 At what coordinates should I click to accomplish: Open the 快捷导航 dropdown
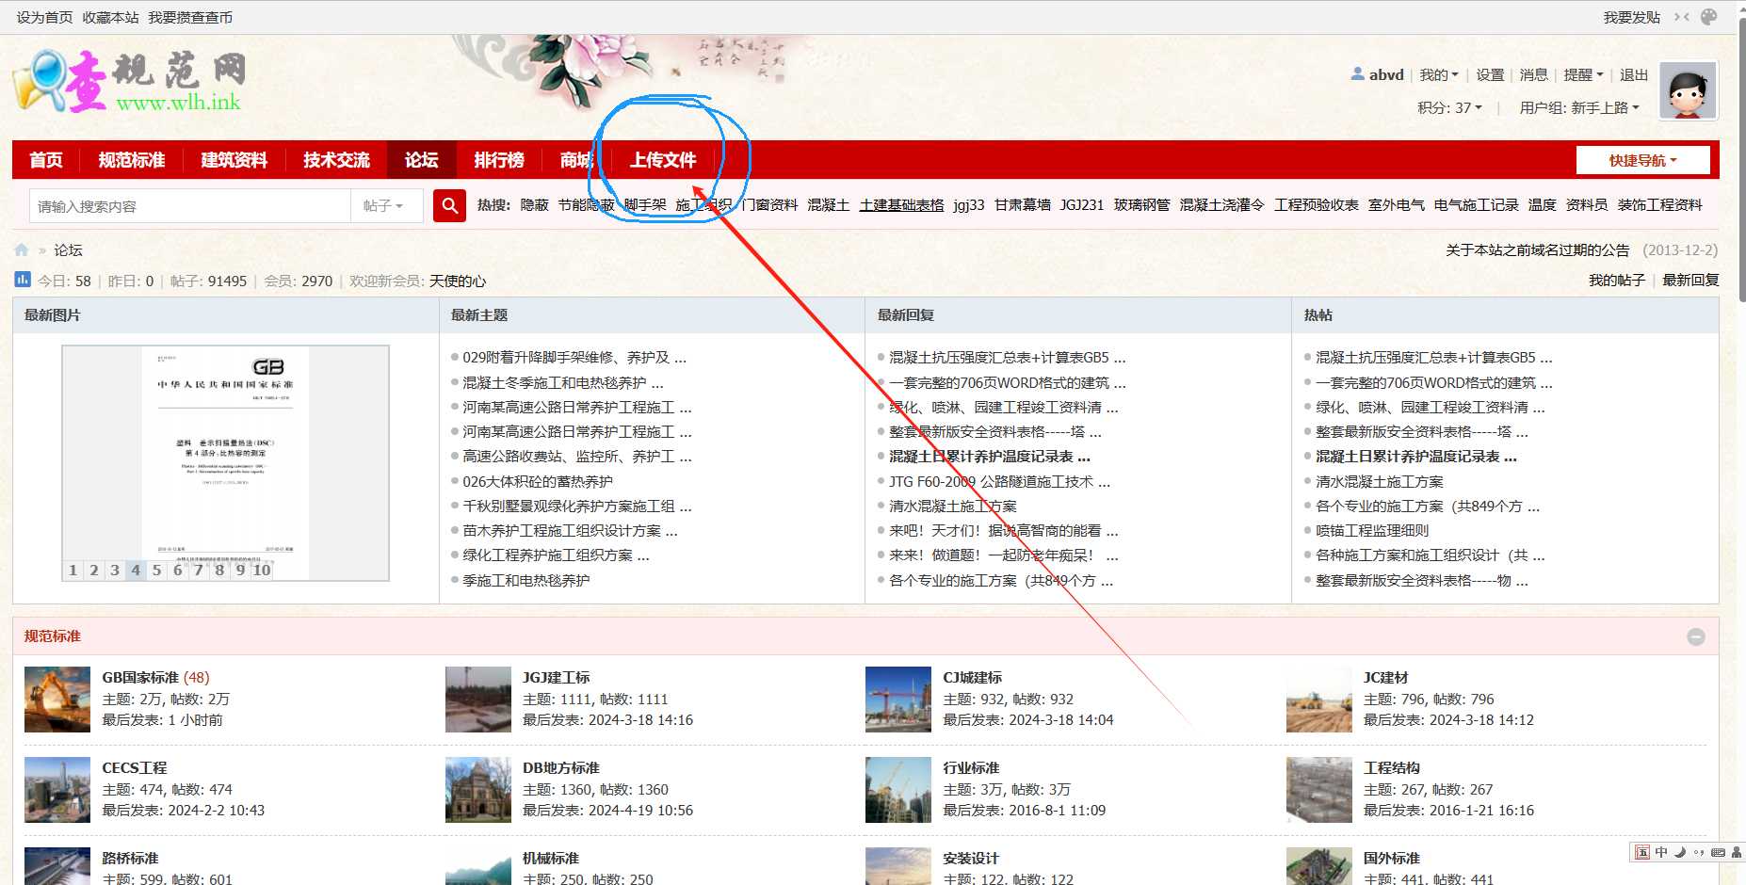[1642, 160]
